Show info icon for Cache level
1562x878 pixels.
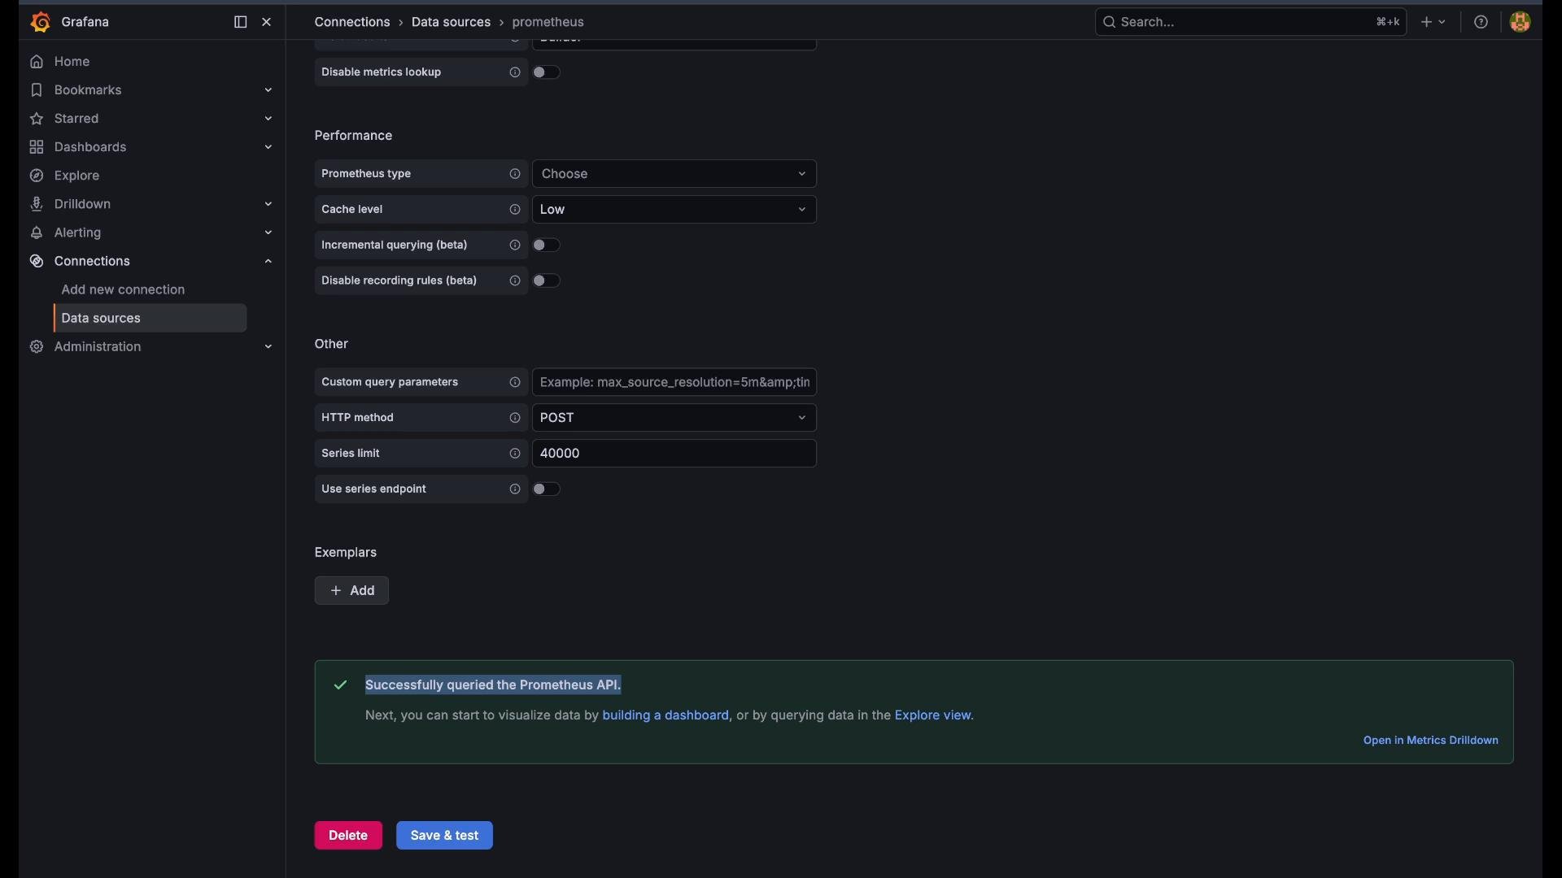pyautogui.click(x=515, y=210)
